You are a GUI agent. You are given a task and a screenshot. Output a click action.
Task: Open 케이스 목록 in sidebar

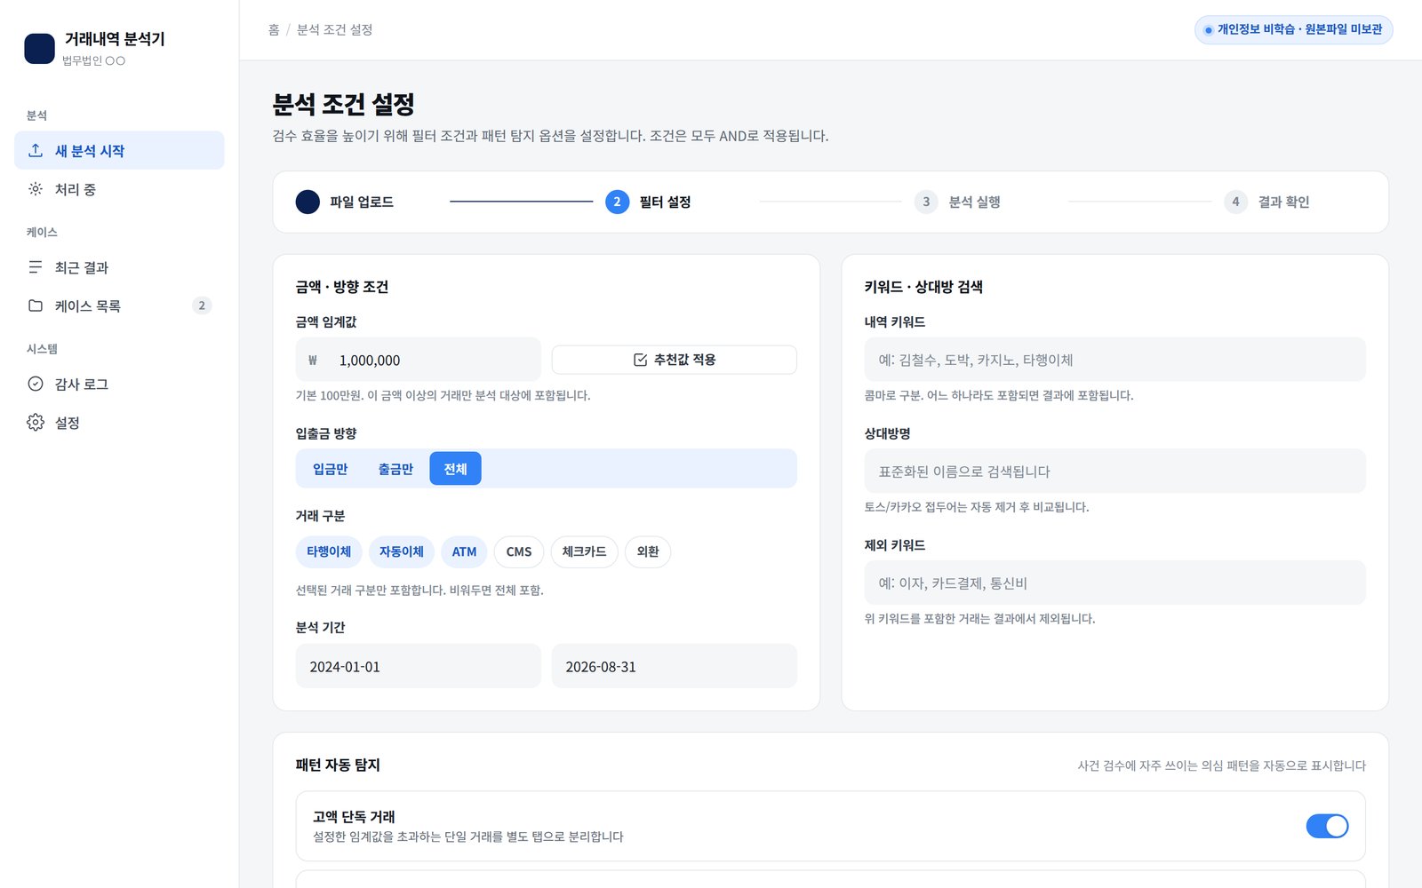(119, 305)
